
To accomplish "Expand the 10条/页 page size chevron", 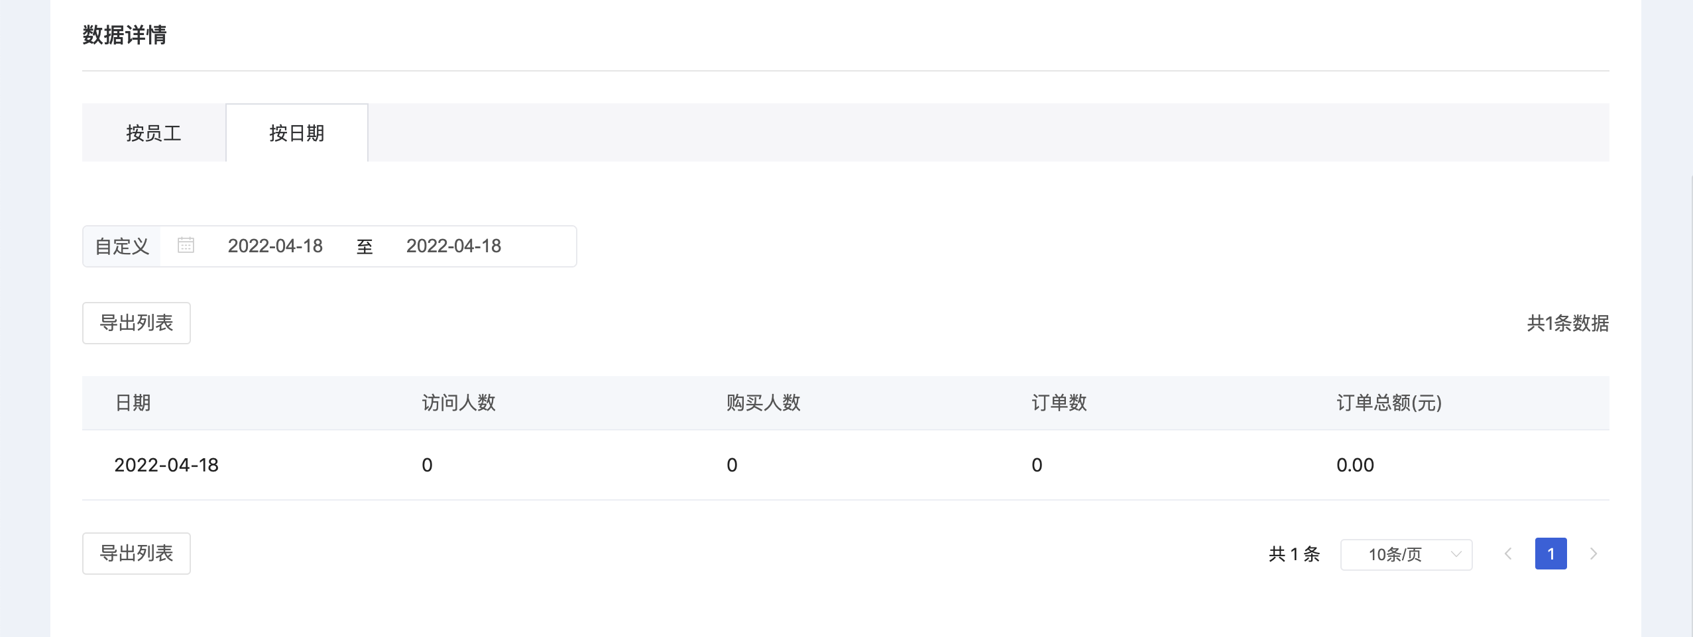I will (1456, 554).
